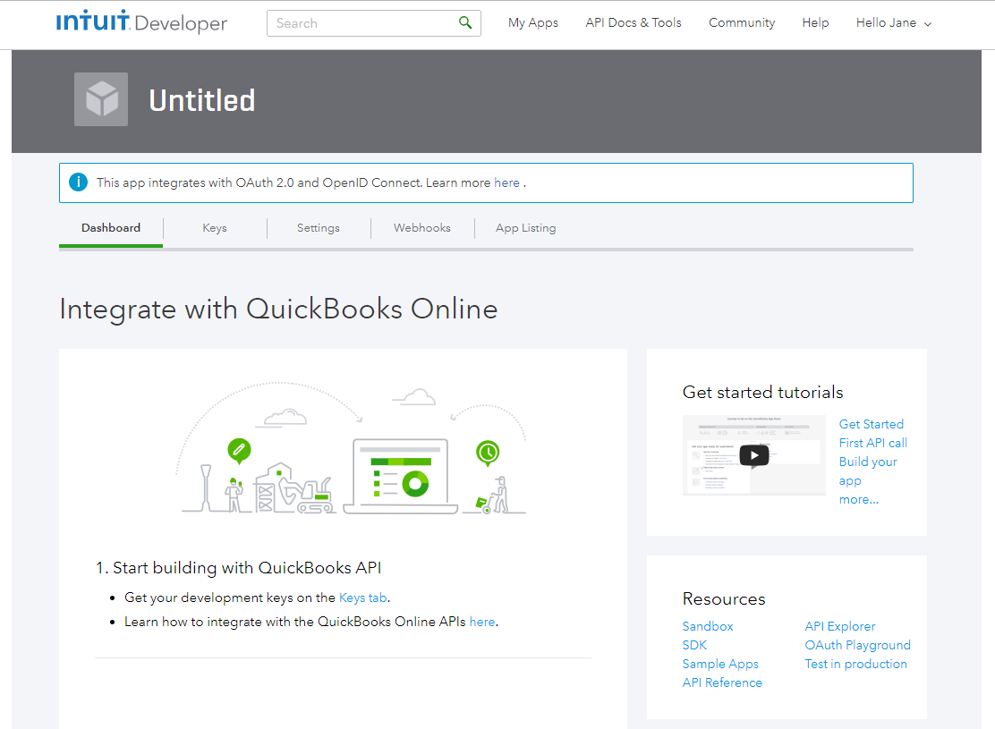
Task: Open the OAuth Playground link
Action: (x=857, y=645)
